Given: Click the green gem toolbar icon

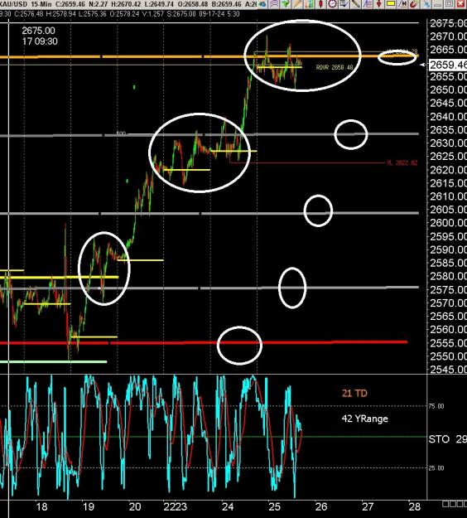Looking at the screenshot, I should pyautogui.click(x=286, y=4).
